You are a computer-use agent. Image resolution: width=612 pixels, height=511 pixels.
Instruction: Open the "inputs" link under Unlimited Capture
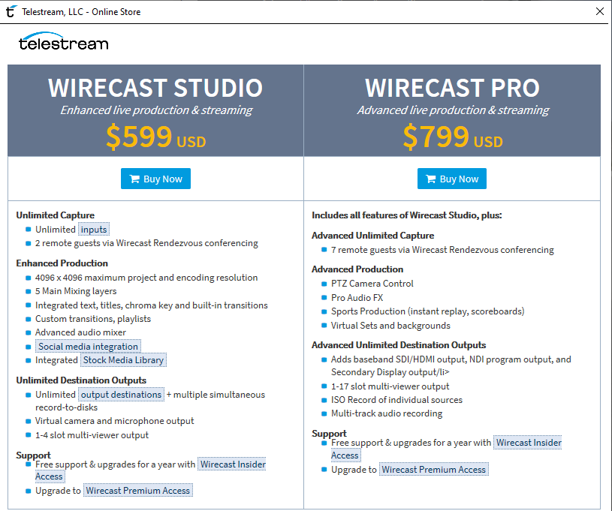point(94,230)
